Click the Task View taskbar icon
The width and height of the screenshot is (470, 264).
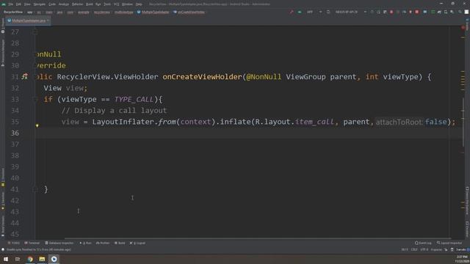coord(18,259)
